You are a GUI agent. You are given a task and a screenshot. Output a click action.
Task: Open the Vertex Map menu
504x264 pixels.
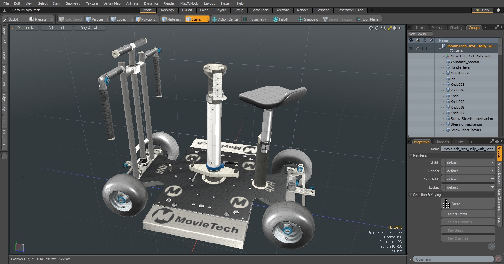point(112,3)
